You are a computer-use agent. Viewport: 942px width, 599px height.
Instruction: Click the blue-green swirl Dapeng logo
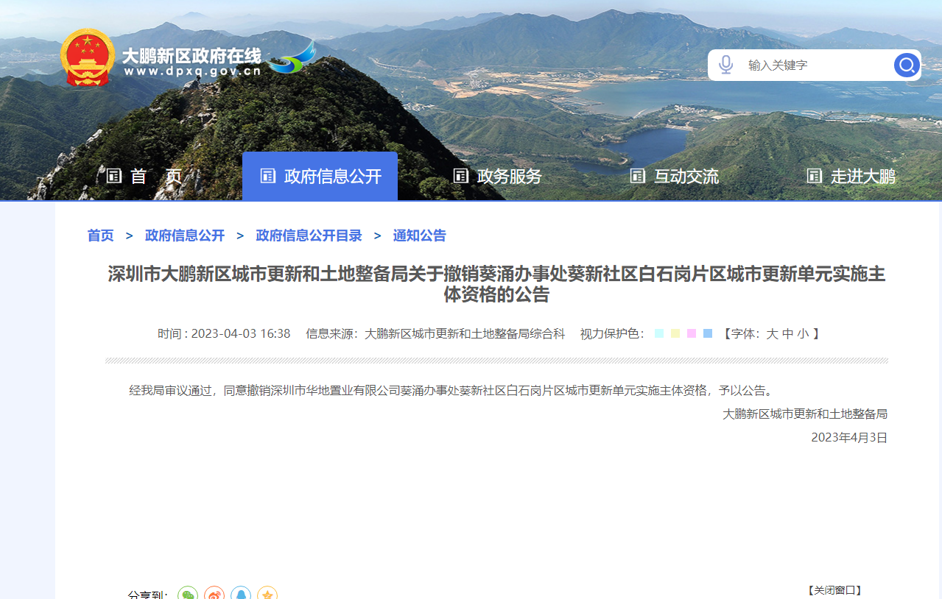[x=292, y=58]
